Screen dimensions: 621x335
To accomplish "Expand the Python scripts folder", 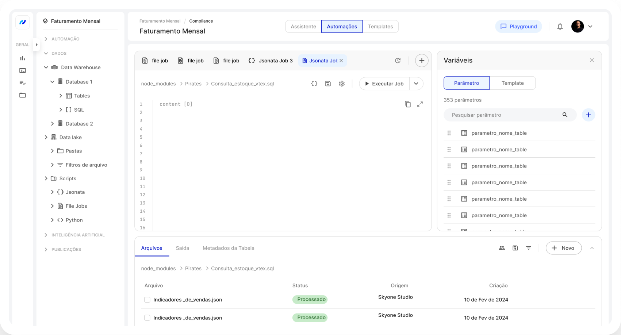I will click(52, 220).
